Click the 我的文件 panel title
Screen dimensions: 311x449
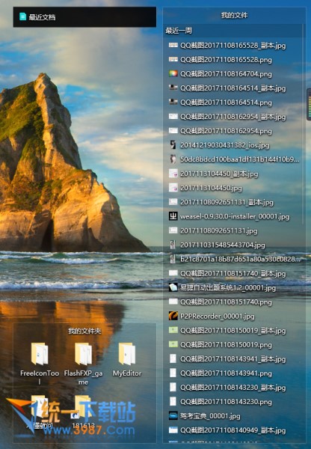coord(234,15)
